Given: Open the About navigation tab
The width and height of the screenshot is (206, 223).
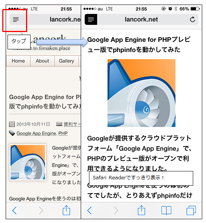Looking at the screenshot, I should pyautogui.click(x=42, y=61).
